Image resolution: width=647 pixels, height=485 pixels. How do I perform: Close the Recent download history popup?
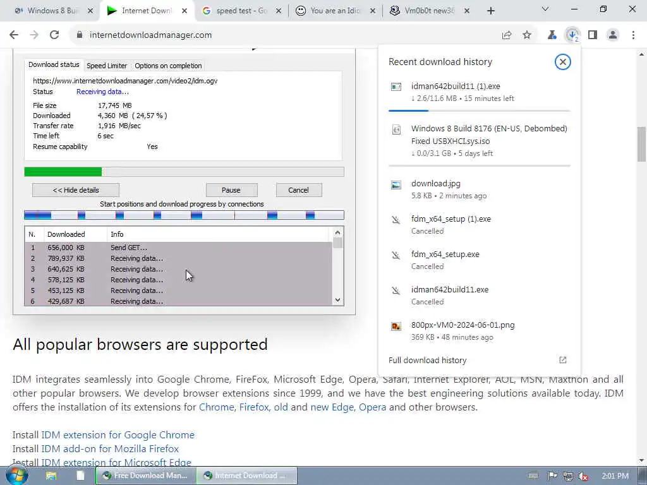pos(563,62)
